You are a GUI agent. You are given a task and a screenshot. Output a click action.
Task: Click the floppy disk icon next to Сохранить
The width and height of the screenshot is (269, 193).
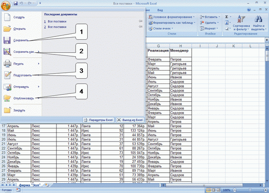pos(7,40)
